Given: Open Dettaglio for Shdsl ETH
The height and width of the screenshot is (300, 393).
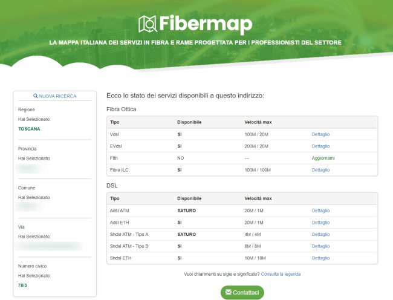Looking at the screenshot, I should [x=320, y=258].
